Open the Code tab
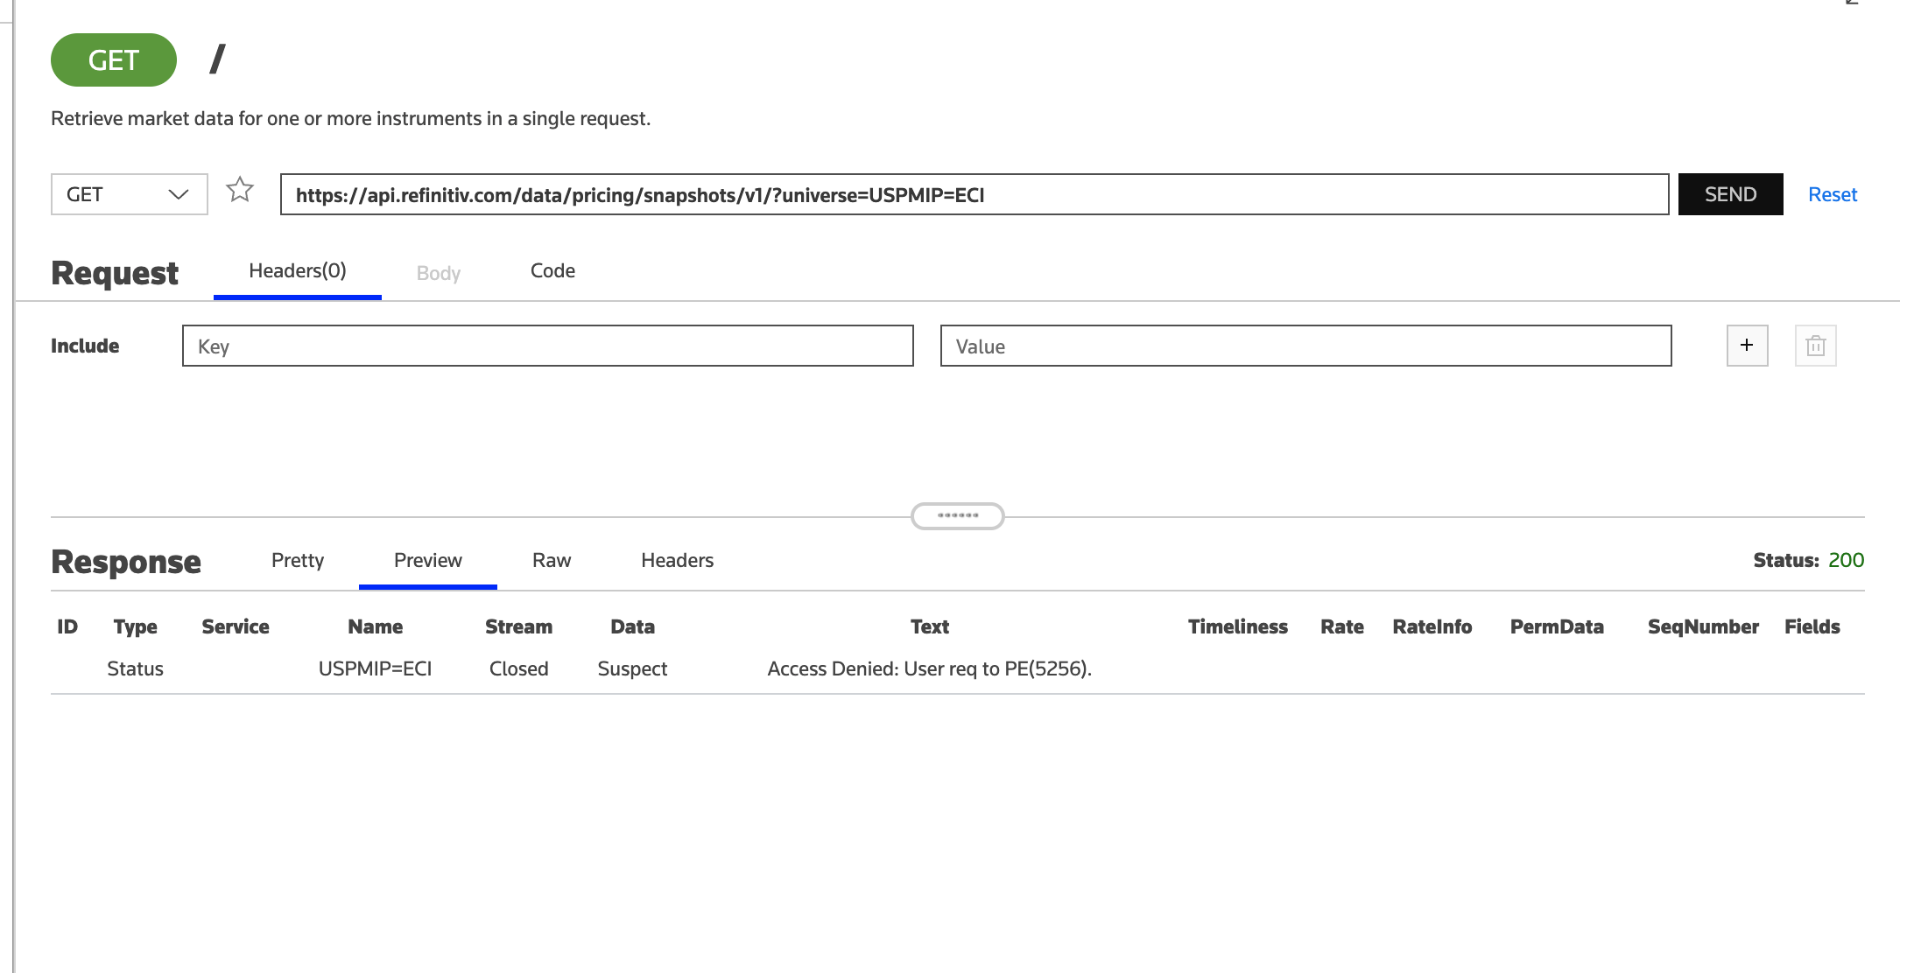The image size is (1928, 973). tap(552, 271)
